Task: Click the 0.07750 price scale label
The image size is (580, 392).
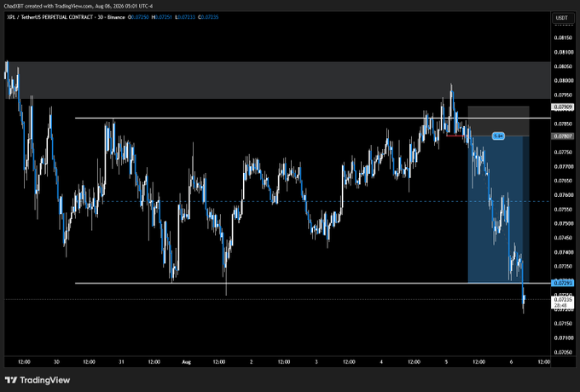Action: (x=562, y=153)
